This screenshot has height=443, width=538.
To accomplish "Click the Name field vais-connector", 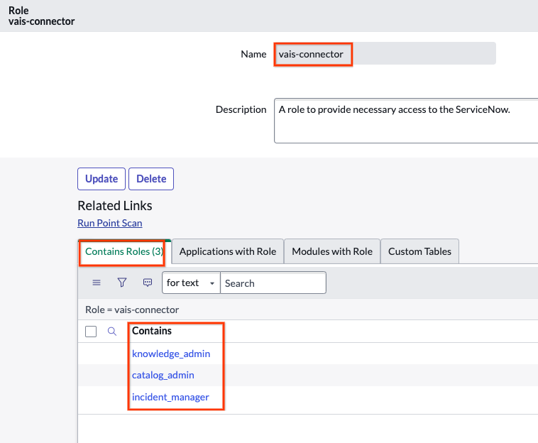I will (x=383, y=54).
